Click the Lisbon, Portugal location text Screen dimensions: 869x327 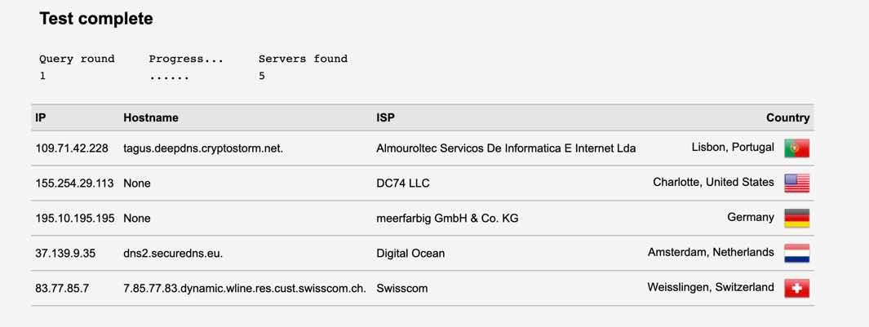[x=733, y=148]
